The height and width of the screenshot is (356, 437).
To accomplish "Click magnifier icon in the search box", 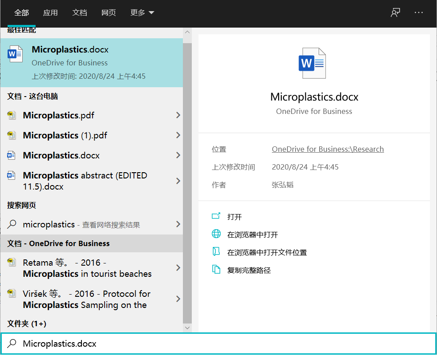I will 12,344.
